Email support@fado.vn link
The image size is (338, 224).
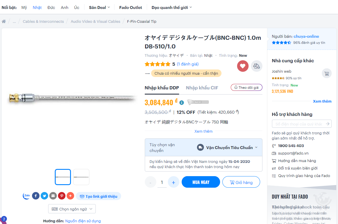pyautogui.click(x=293, y=153)
